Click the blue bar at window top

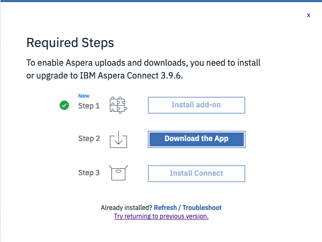tap(161, 2)
